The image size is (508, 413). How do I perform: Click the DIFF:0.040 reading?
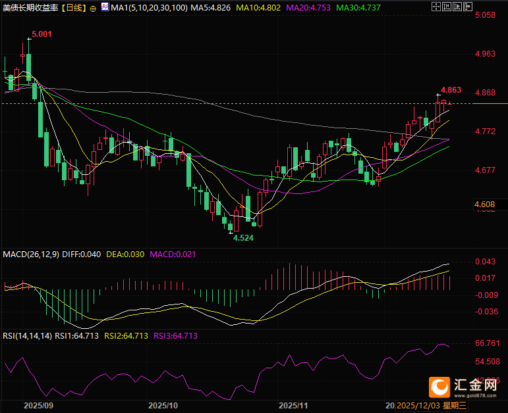pos(81,255)
